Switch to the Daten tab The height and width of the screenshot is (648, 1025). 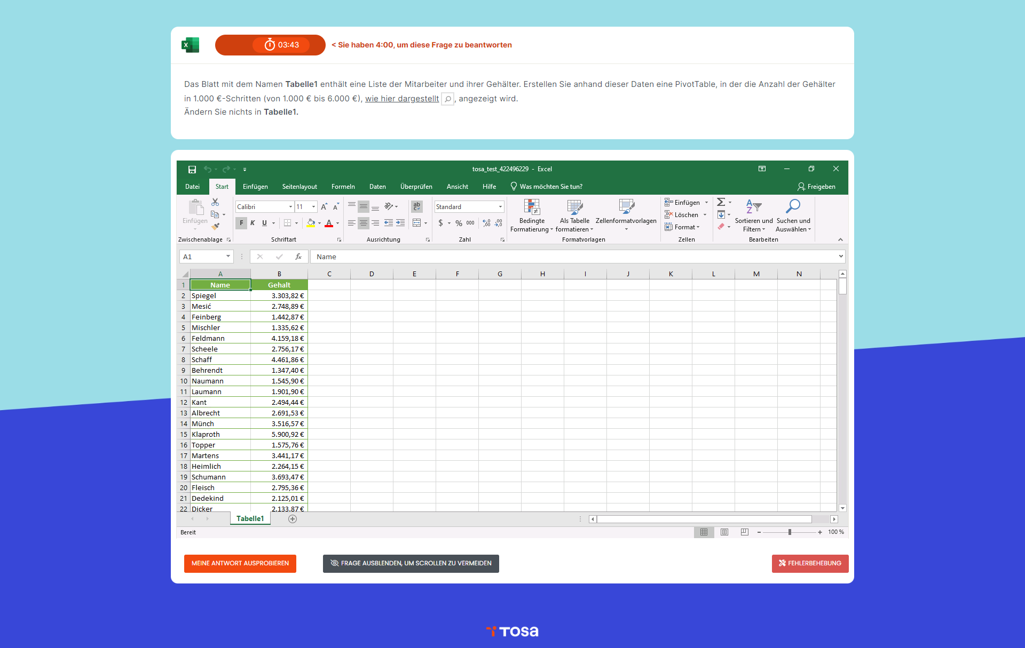pos(377,187)
